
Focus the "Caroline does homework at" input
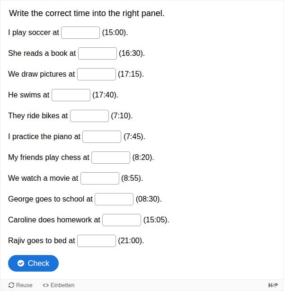(x=121, y=220)
